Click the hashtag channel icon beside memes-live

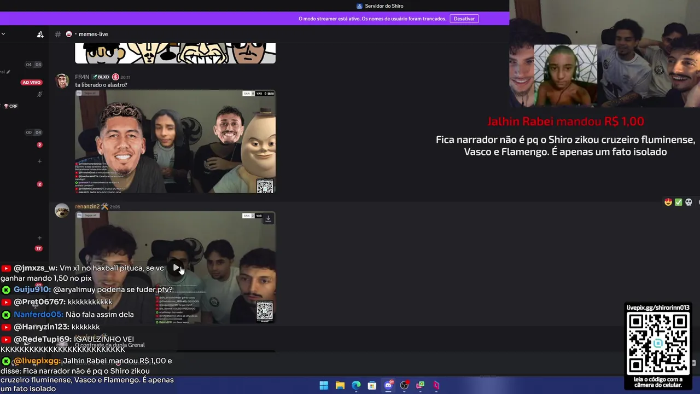tap(57, 34)
